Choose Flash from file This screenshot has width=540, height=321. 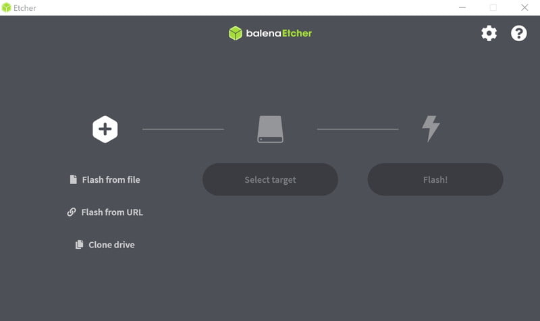105,179
